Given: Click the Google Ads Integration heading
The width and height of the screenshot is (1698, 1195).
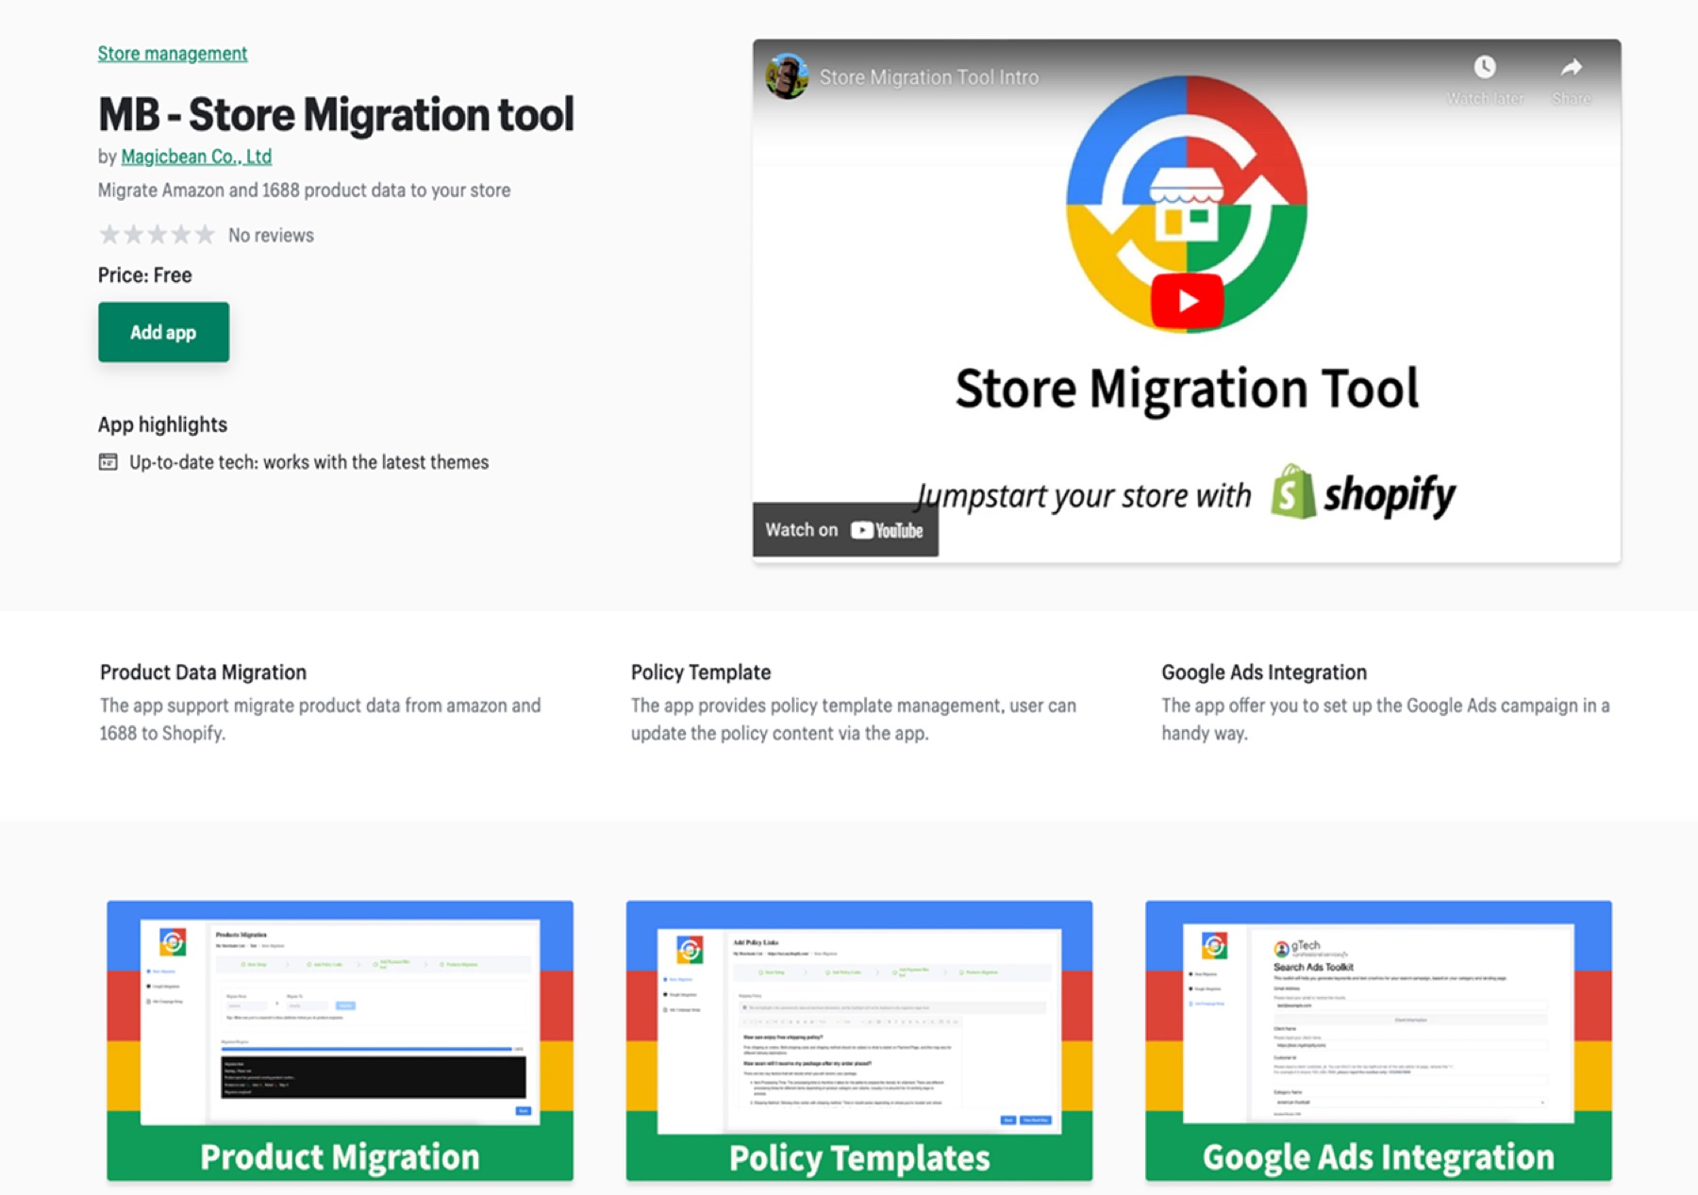Looking at the screenshot, I should 1264,672.
